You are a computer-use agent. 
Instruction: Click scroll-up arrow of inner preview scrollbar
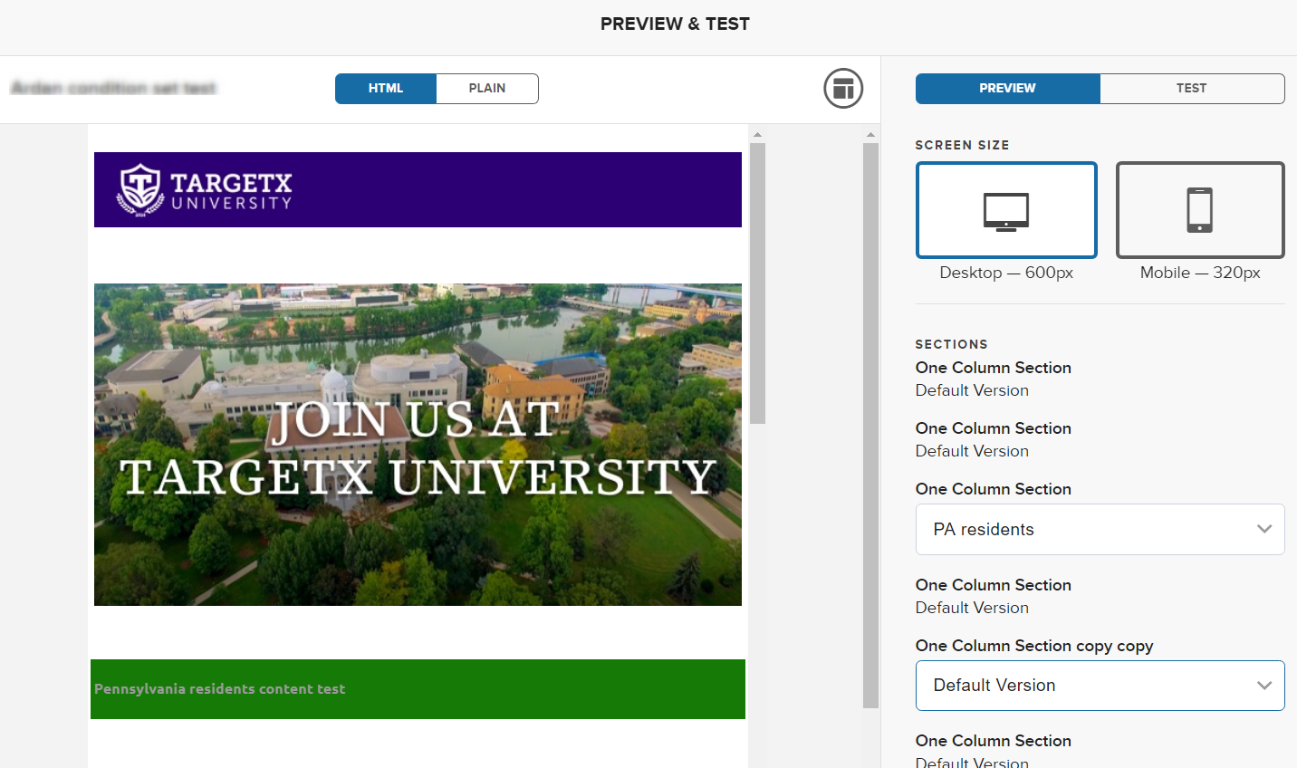tap(758, 134)
